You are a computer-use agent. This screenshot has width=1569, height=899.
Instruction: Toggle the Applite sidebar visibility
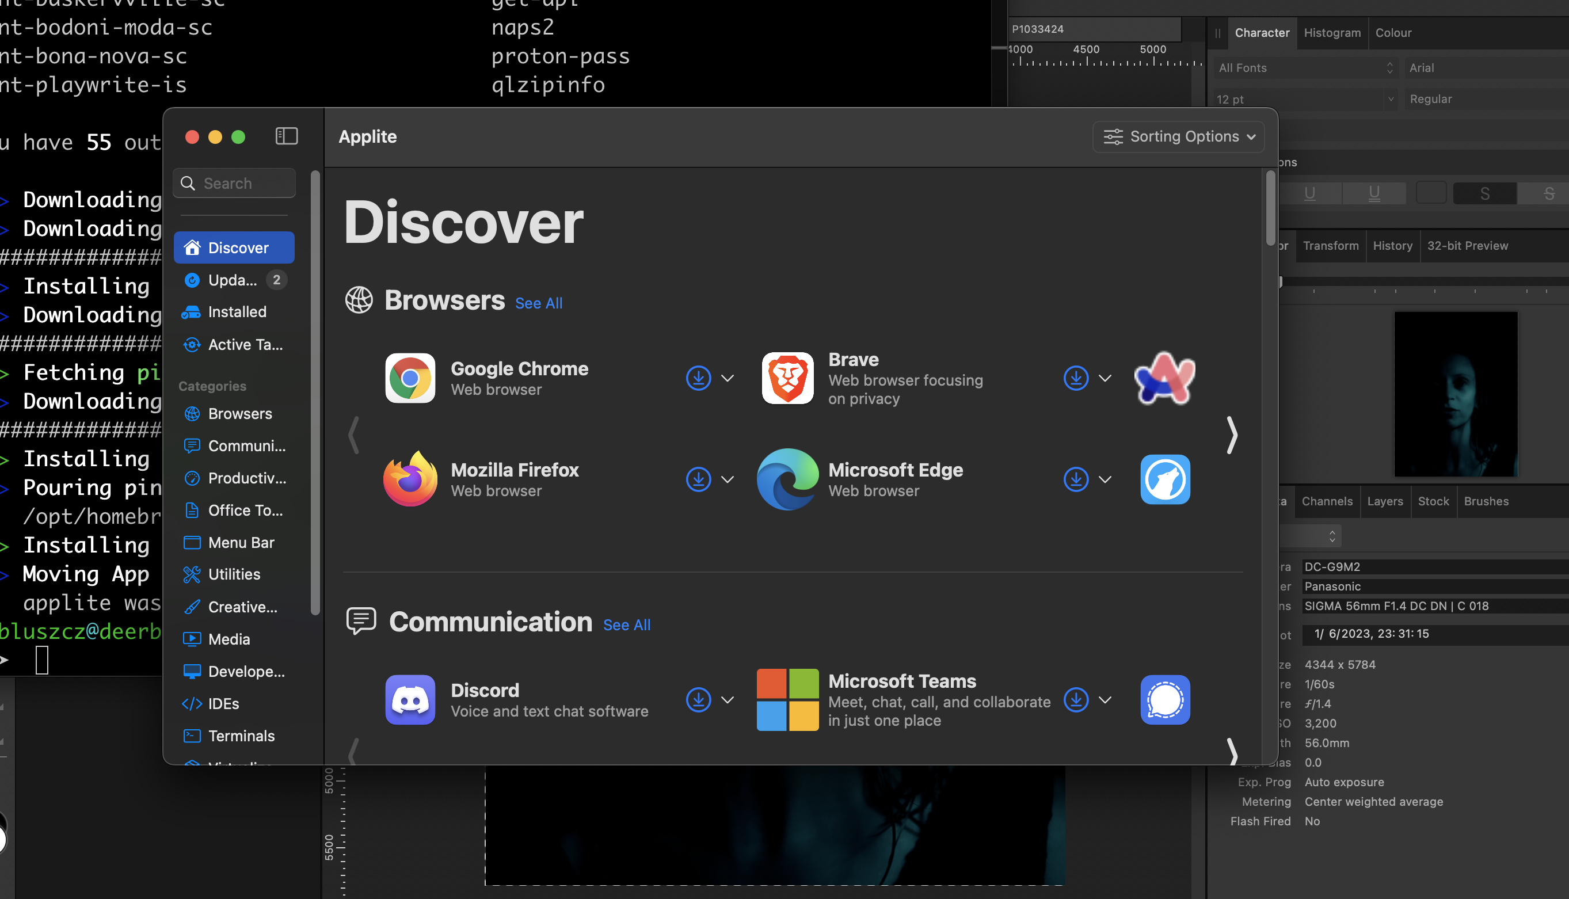coord(287,136)
